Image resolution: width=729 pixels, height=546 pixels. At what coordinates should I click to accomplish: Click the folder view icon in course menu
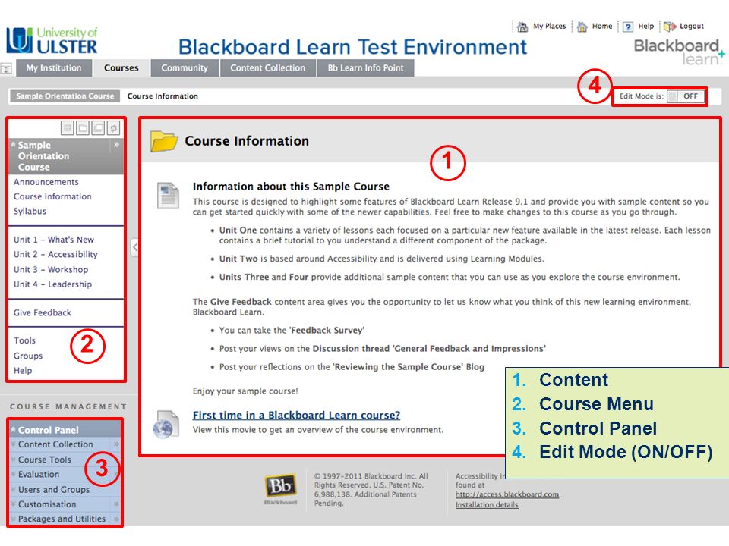[83, 127]
